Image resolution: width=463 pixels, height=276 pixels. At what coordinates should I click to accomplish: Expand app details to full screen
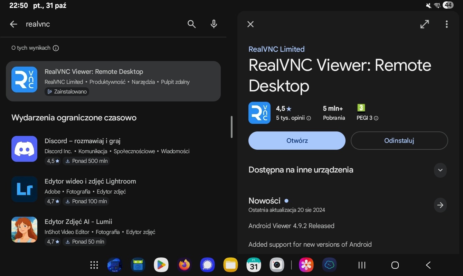(424, 24)
